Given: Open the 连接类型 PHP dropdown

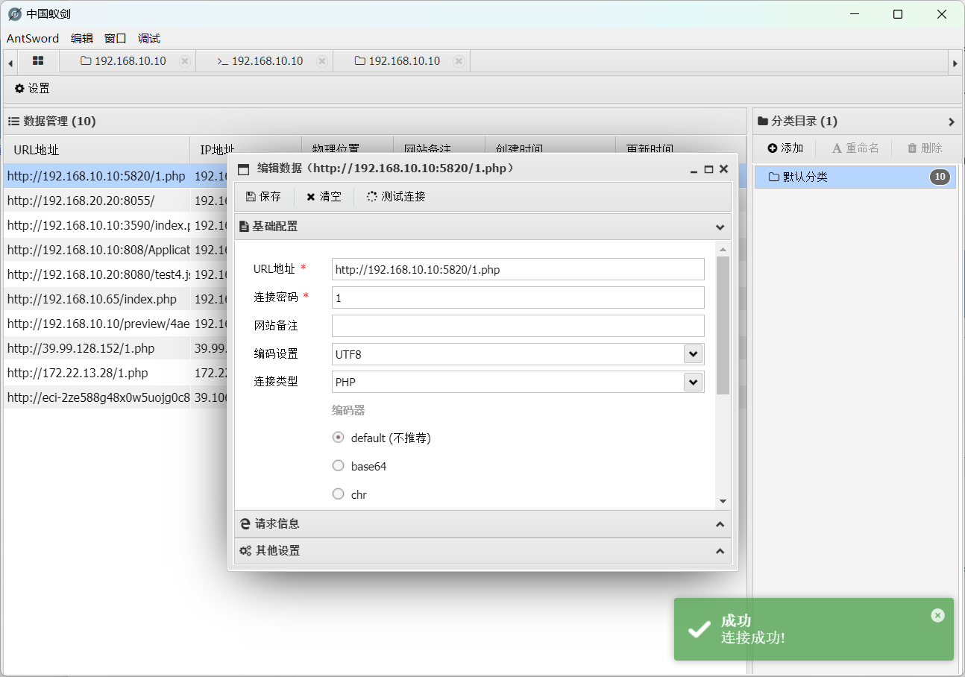Looking at the screenshot, I should (693, 382).
